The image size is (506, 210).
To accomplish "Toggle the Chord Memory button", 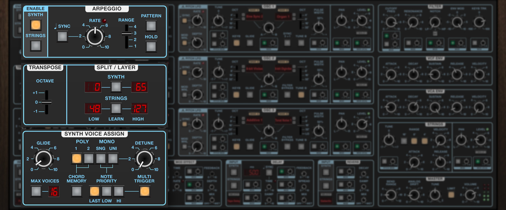I will [x=77, y=191].
